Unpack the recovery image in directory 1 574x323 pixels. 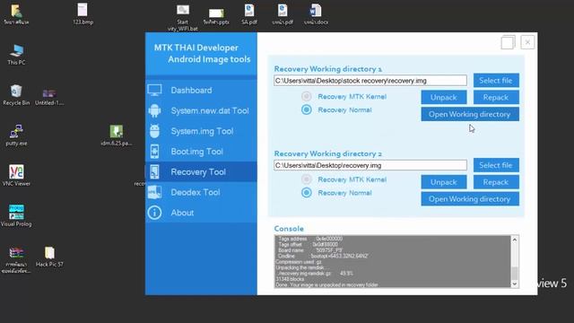[444, 98]
